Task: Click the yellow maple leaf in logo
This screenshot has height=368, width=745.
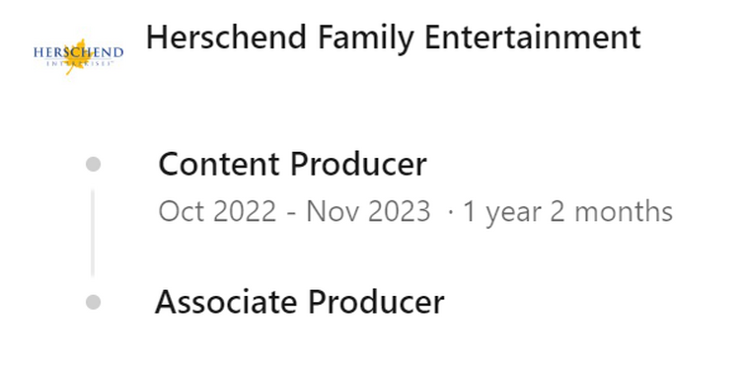Action: click(x=77, y=56)
